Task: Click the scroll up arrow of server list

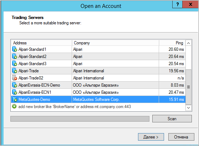Action: (188, 43)
